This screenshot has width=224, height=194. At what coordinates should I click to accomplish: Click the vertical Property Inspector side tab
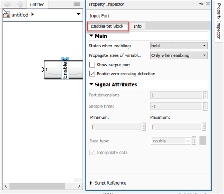click(x=218, y=21)
